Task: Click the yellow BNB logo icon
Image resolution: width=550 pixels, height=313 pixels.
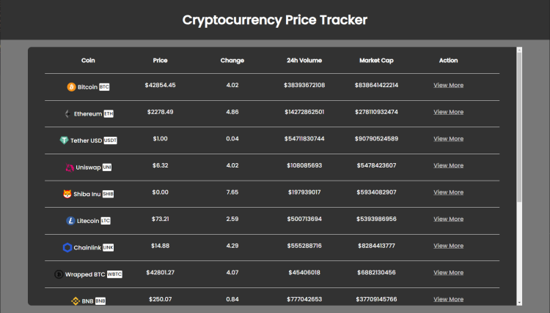Action: point(76,301)
